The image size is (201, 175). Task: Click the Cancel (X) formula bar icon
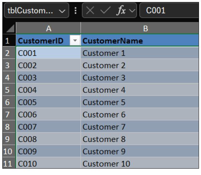pyautogui.click(x=90, y=10)
